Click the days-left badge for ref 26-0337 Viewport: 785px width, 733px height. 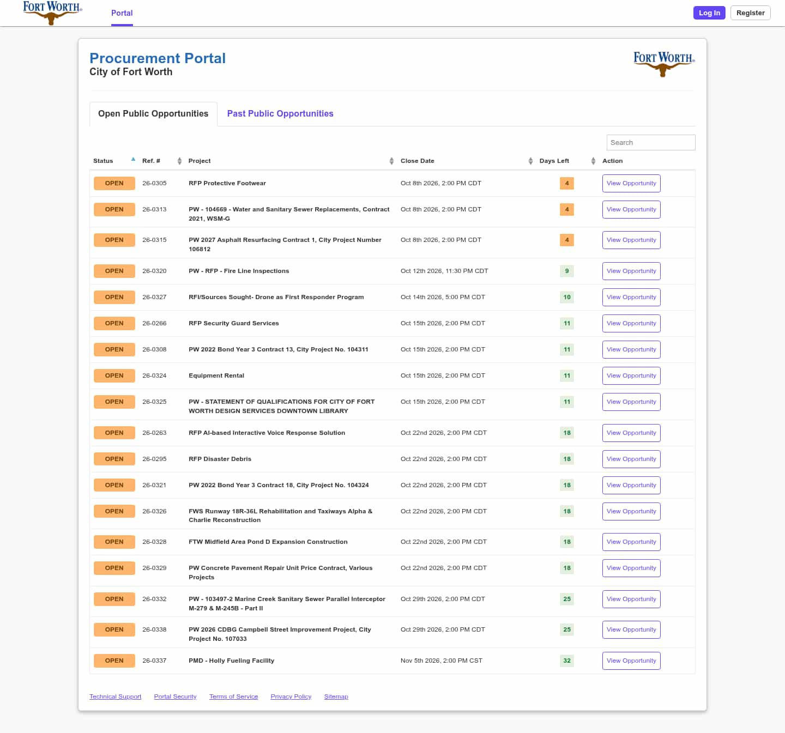[567, 661]
